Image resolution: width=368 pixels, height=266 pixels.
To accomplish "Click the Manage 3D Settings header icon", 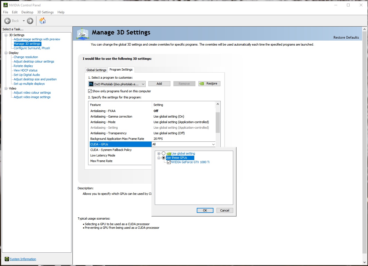I will point(83,34).
